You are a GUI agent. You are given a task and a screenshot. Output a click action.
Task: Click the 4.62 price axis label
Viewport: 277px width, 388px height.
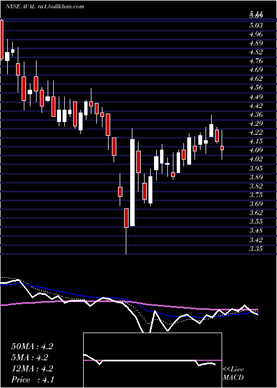256,79
